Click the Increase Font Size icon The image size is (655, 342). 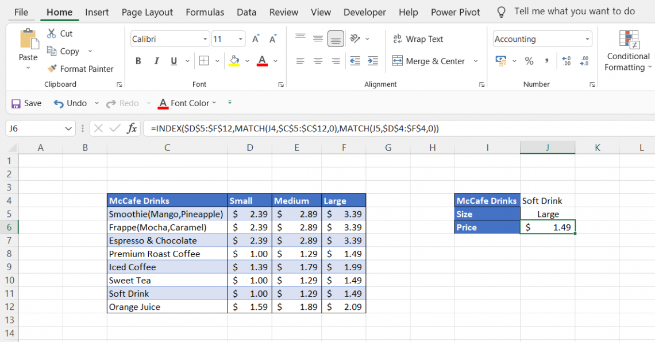click(256, 39)
